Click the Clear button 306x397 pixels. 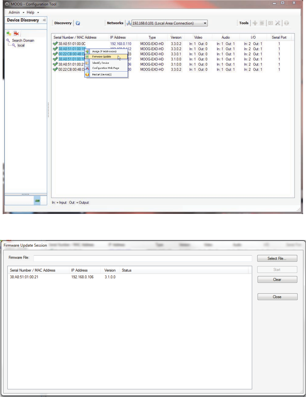[277, 280]
